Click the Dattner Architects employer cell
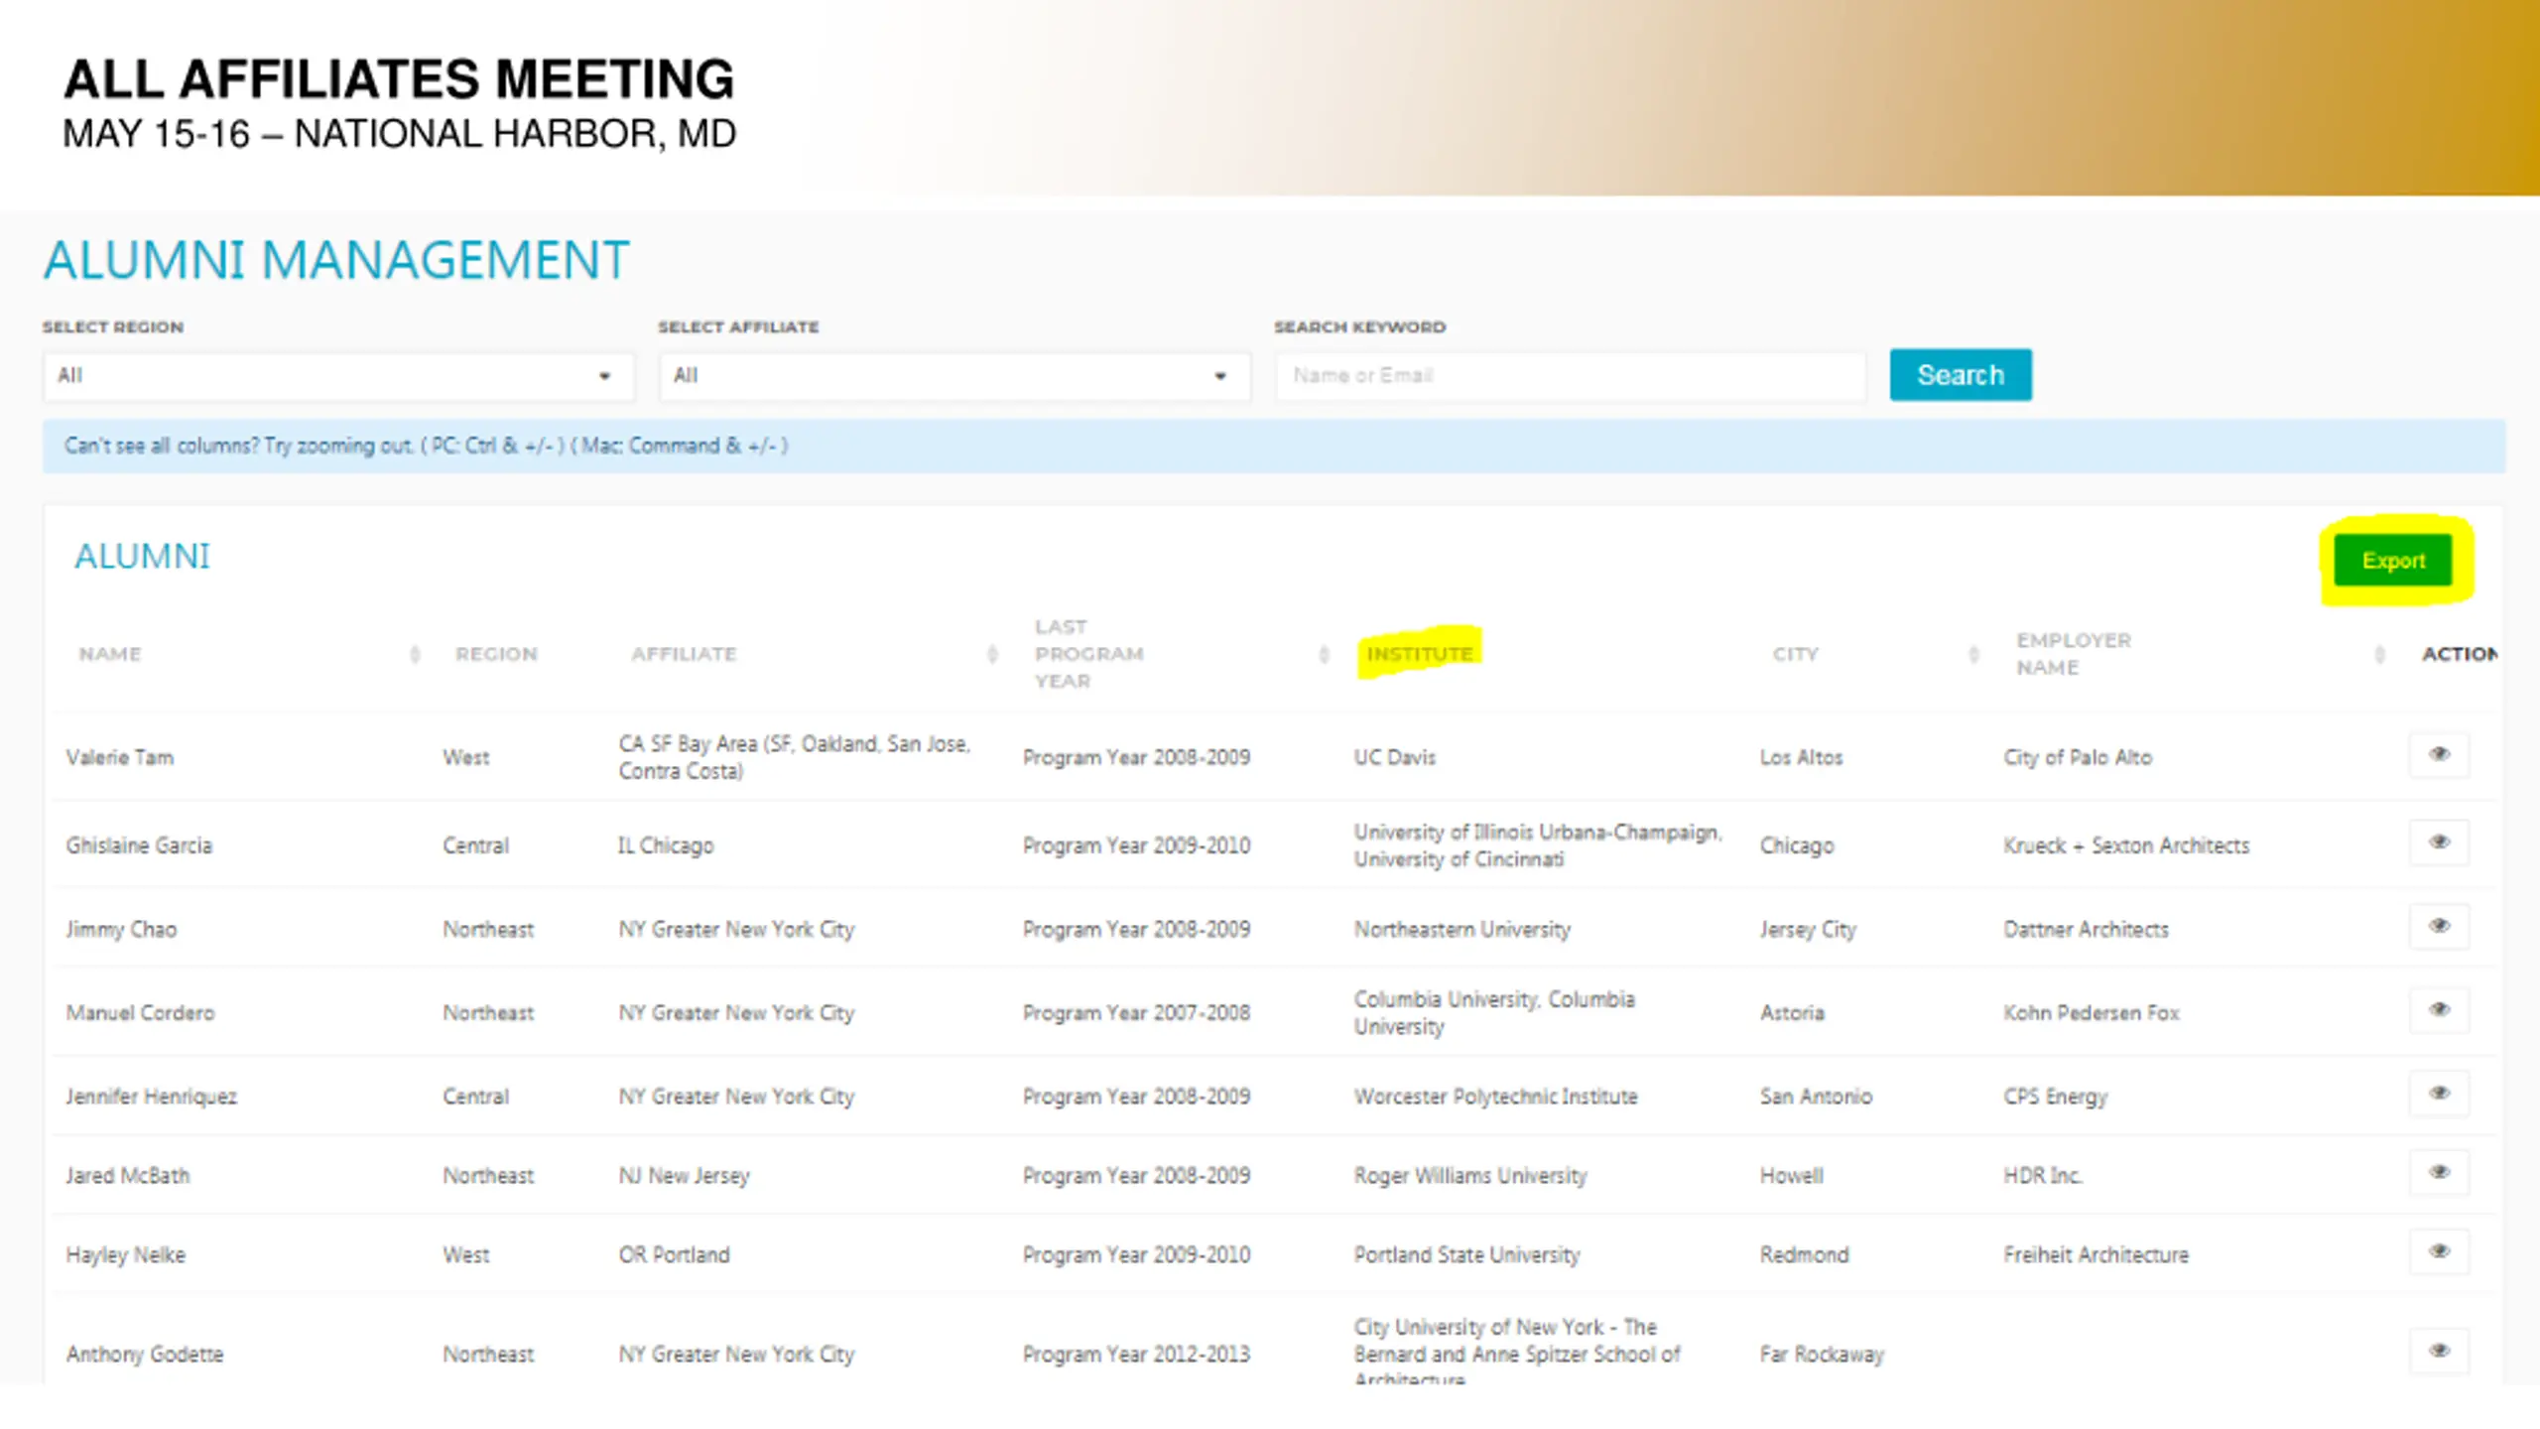The width and height of the screenshot is (2540, 1429). click(x=2086, y=930)
